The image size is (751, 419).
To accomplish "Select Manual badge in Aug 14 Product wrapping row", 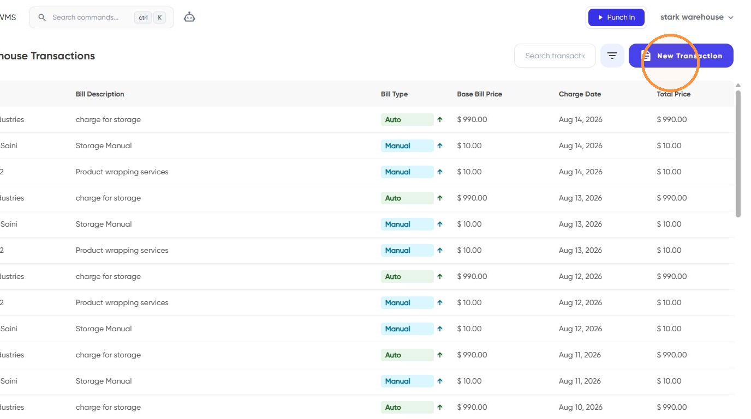I will click(407, 172).
